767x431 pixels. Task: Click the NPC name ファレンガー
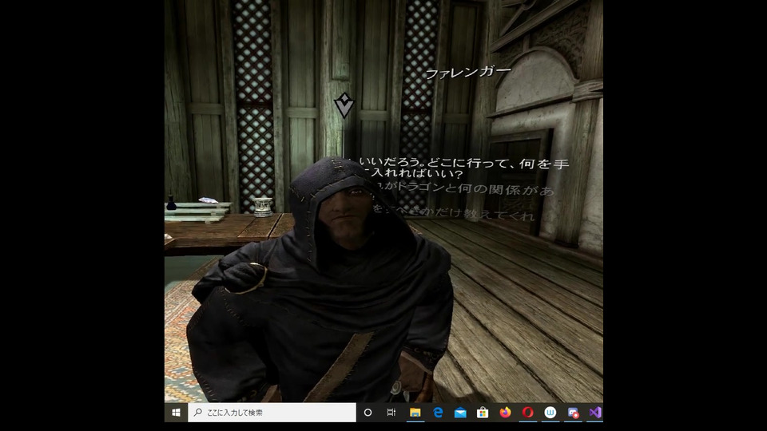click(468, 73)
